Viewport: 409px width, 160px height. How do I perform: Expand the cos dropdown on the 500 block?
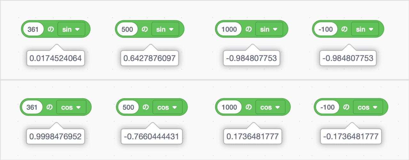[x=167, y=107]
